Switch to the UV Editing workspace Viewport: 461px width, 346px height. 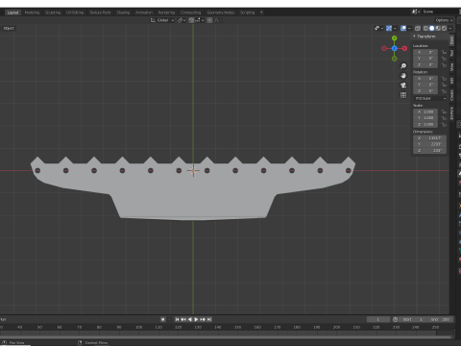(x=75, y=12)
